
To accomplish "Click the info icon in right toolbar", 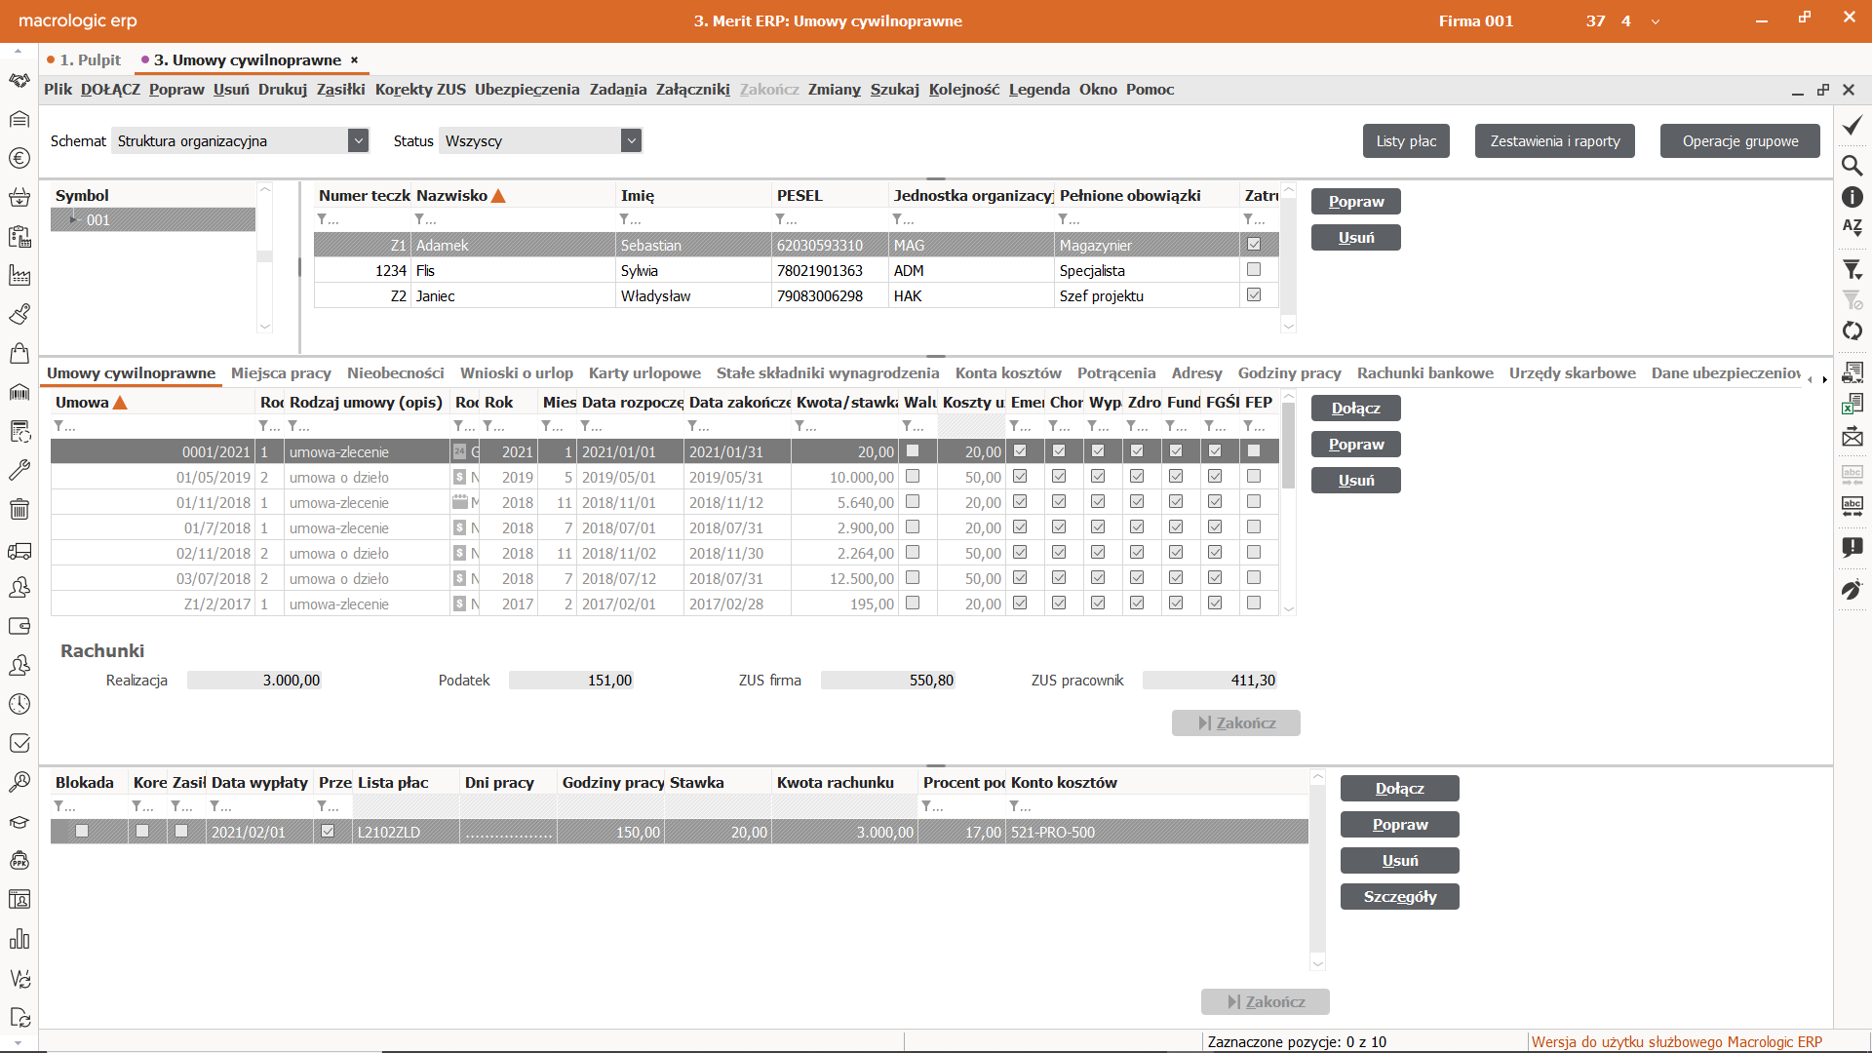I will pos(1852,197).
